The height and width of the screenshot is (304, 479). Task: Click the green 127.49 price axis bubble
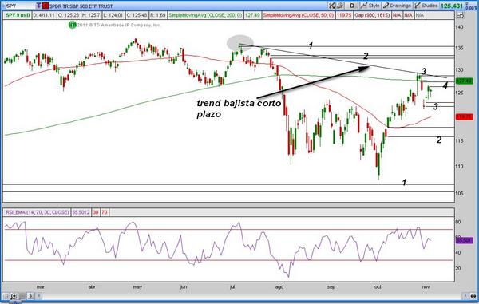pyautogui.click(x=465, y=81)
